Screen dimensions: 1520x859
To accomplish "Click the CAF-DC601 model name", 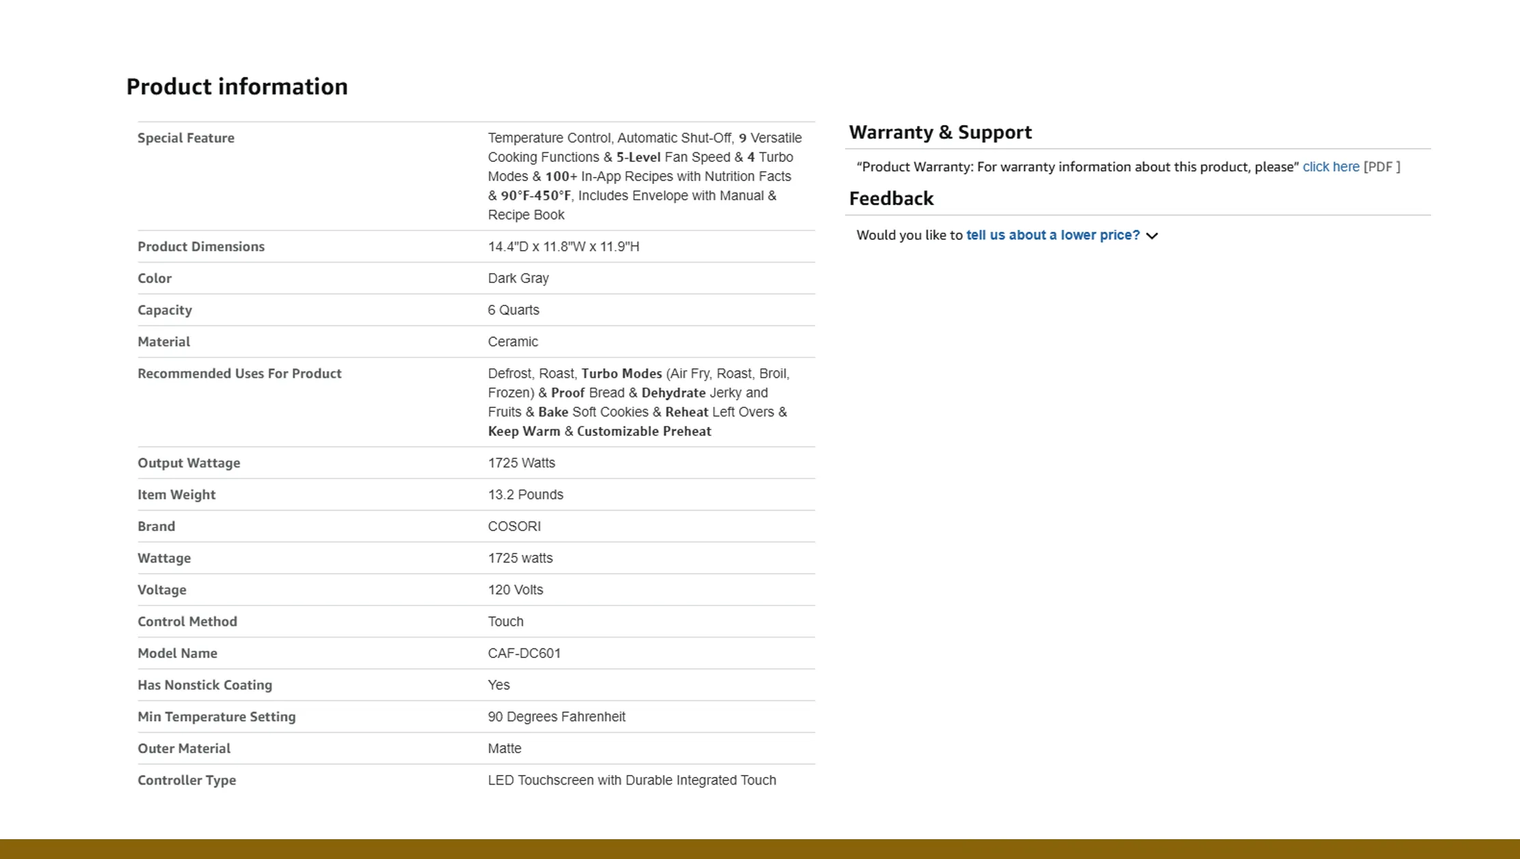I will click(x=524, y=653).
